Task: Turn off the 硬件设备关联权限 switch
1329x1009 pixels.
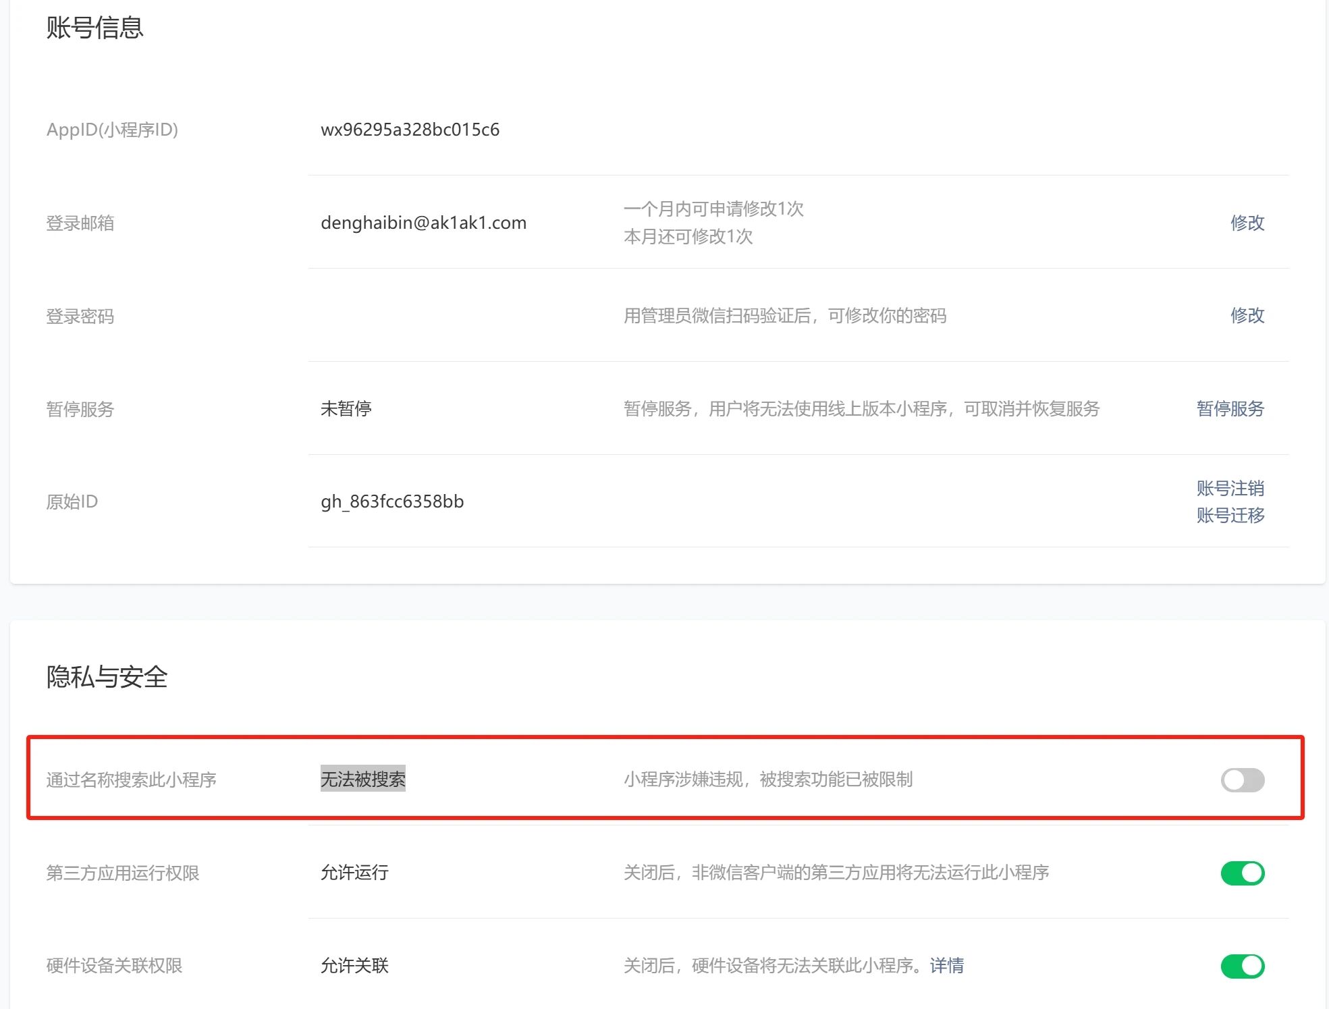Action: (1242, 965)
